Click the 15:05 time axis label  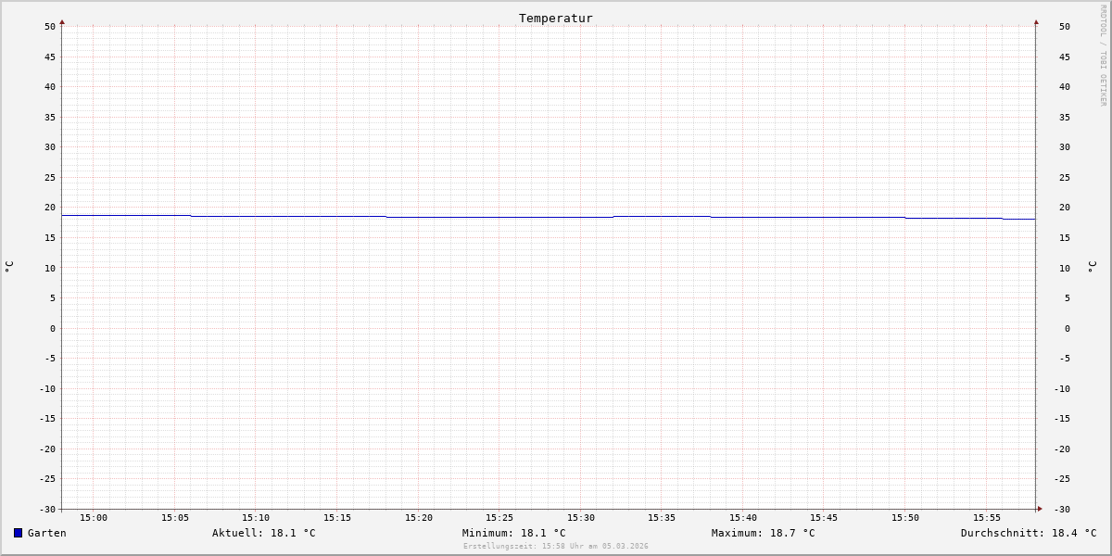175,517
